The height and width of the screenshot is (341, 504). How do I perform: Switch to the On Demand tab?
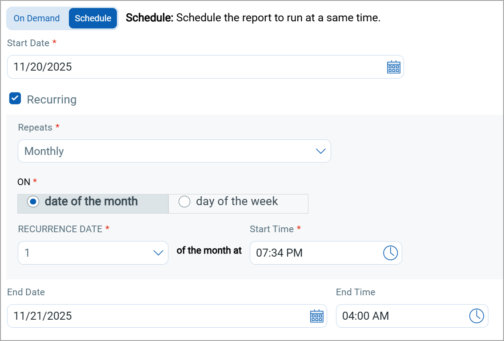point(36,18)
